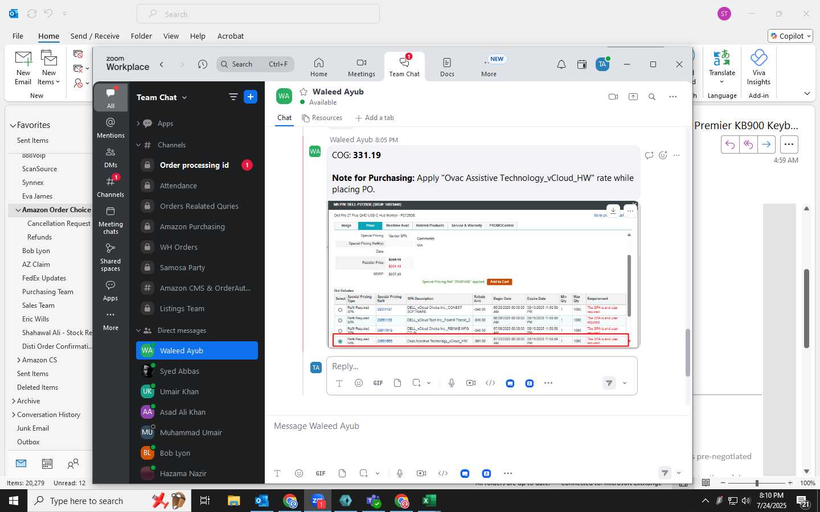820x512 pixels.
Task: Search within the Waleed Ayub chat
Action: (x=652, y=97)
